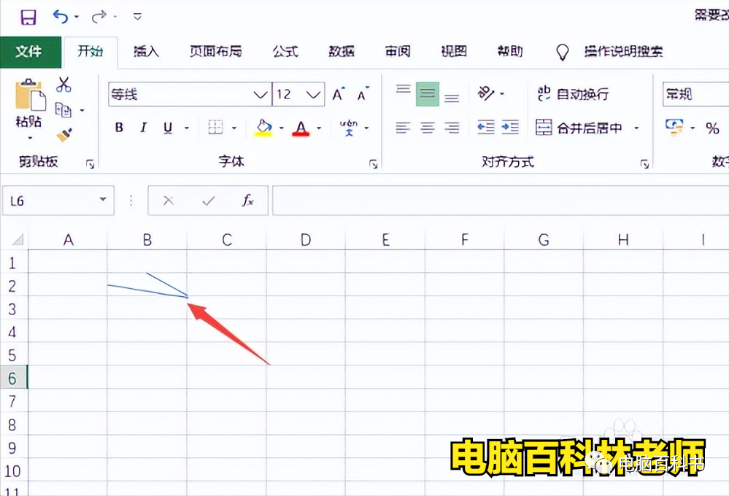Viewport: 729px width, 496px height.
Task: Select Center horizontal align icon
Action: [428, 128]
